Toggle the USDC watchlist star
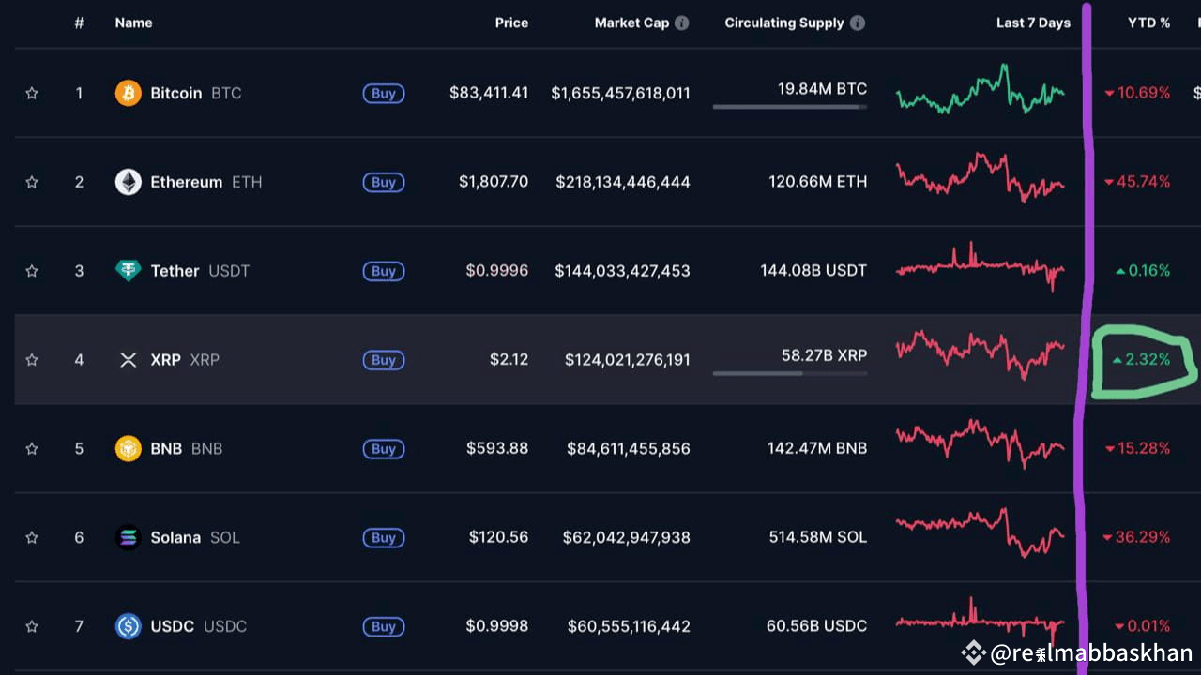Image resolution: width=1201 pixels, height=675 pixels. [x=31, y=626]
